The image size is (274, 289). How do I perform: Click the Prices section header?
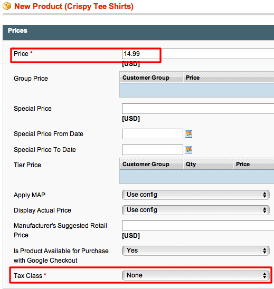(138, 33)
